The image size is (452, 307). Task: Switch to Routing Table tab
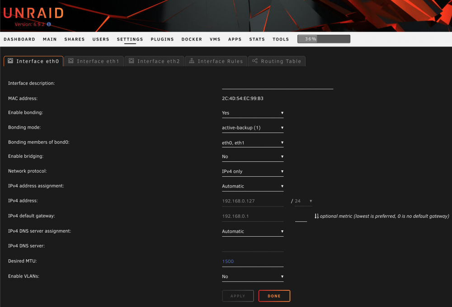tap(277, 61)
